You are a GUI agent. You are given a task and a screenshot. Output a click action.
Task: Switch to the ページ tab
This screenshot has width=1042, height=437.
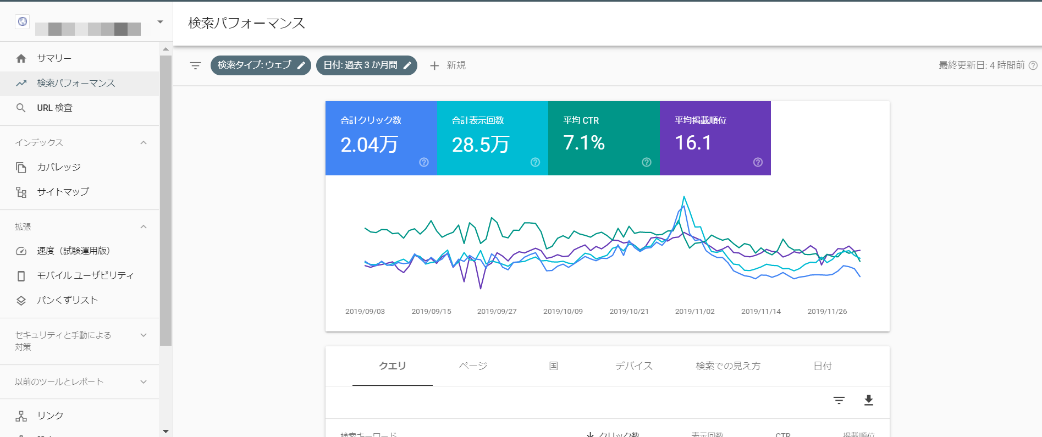[x=473, y=366]
